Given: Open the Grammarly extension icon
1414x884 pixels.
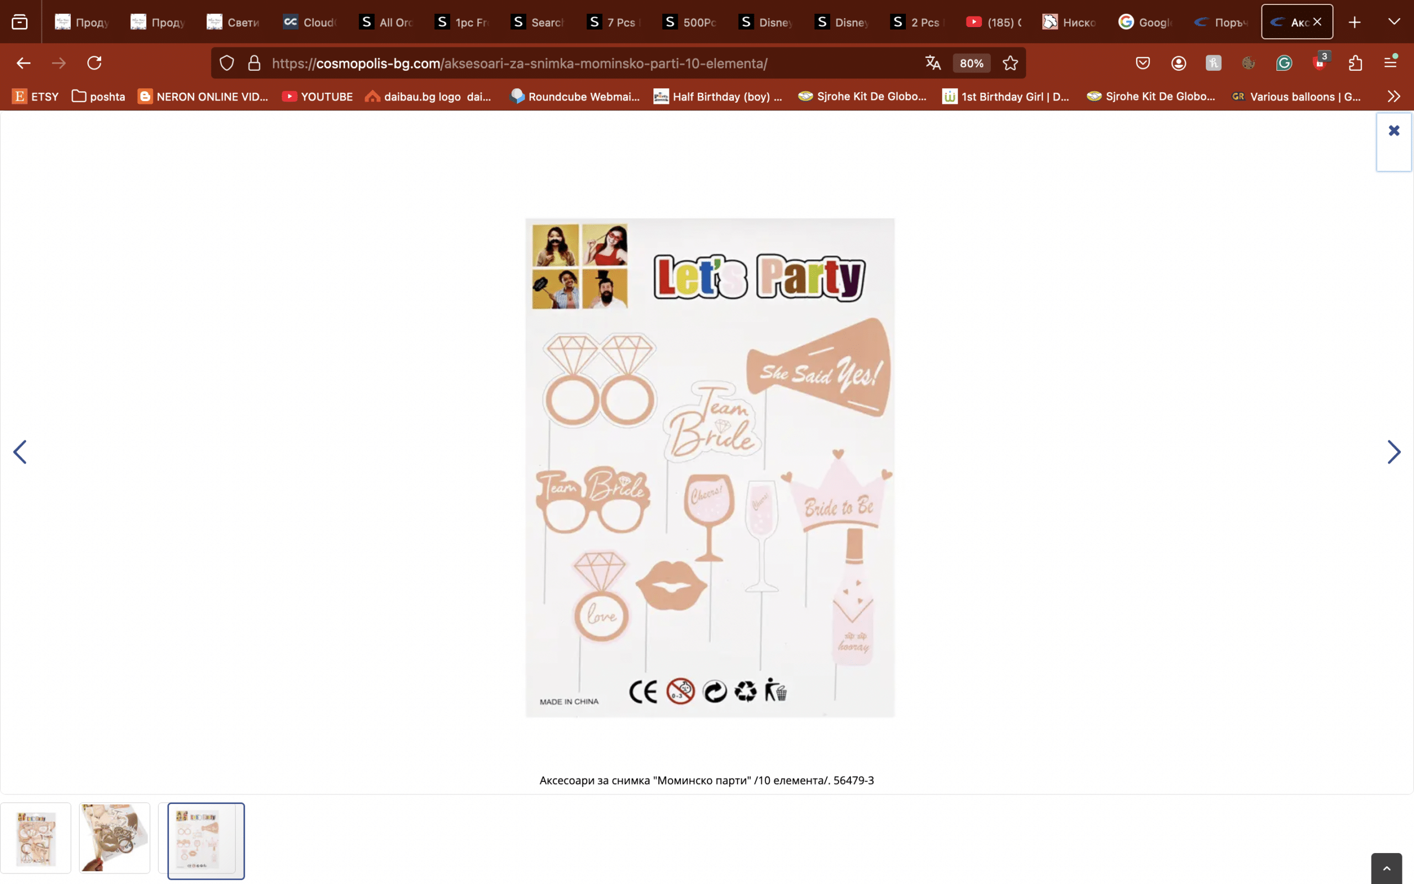Looking at the screenshot, I should pyautogui.click(x=1284, y=63).
